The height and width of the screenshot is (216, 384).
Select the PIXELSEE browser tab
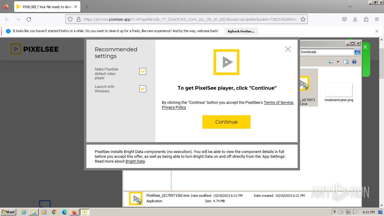click(x=47, y=7)
